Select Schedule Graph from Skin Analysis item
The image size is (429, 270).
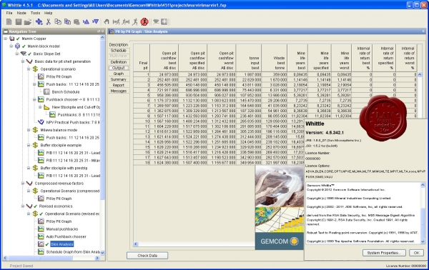pyautogui.click(x=73, y=252)
